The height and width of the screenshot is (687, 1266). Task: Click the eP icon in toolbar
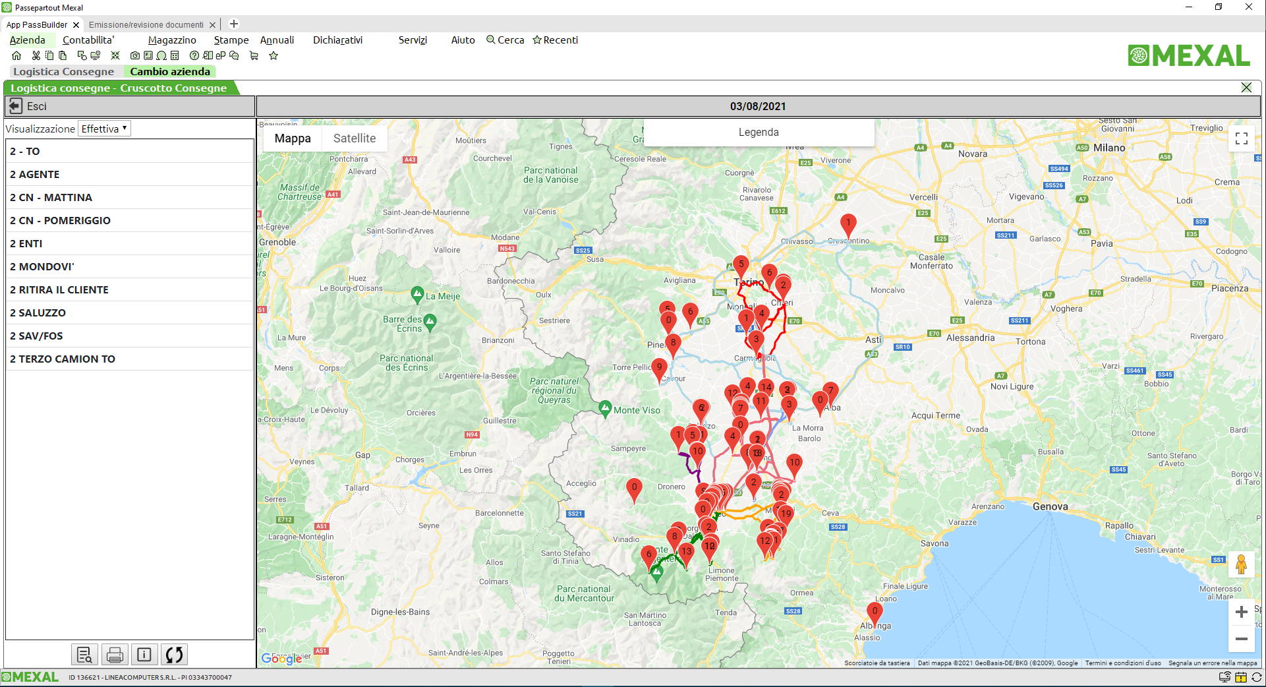tap(221, 56)
